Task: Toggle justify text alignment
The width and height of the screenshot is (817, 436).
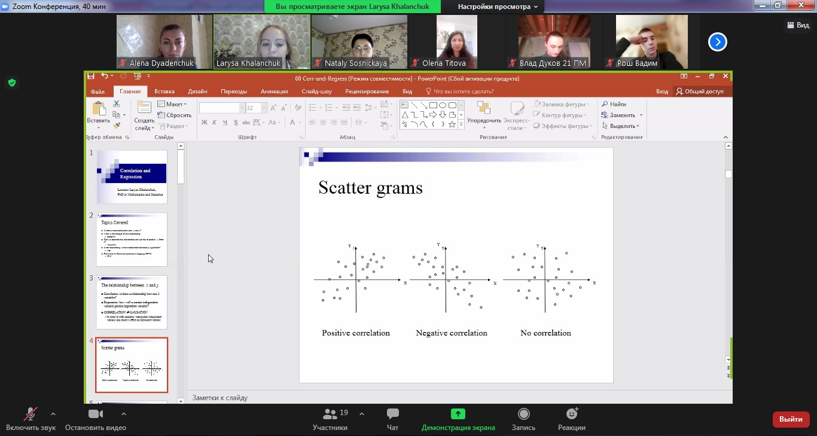Action: coord(345,123)
